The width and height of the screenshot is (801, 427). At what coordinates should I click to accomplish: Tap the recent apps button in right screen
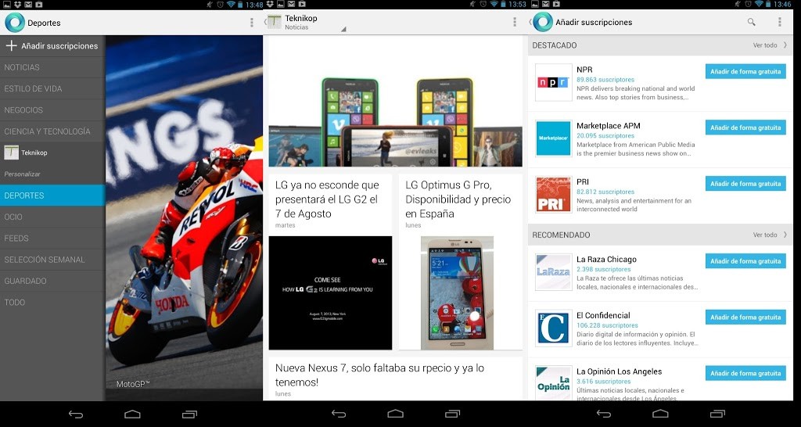[x=717, y=414]
